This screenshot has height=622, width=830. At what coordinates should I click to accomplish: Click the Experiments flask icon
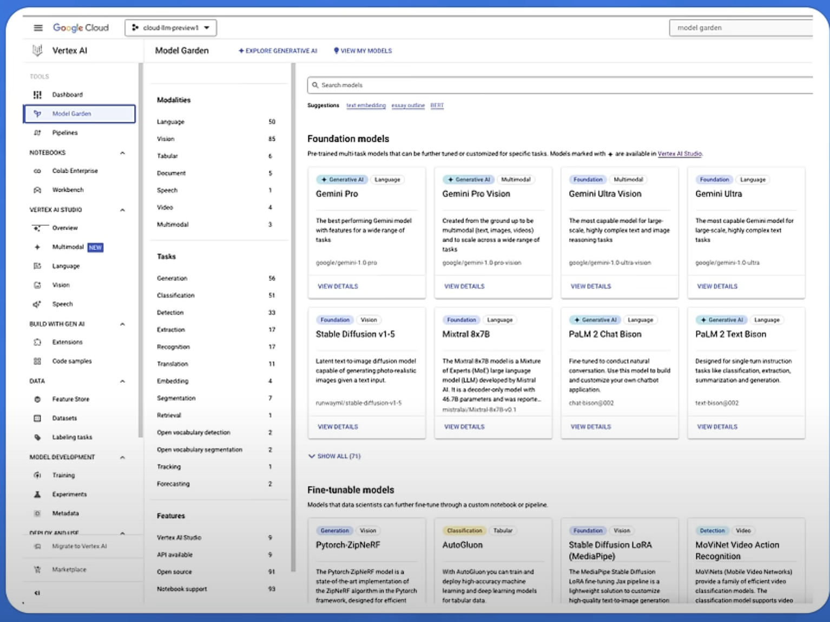37,494
